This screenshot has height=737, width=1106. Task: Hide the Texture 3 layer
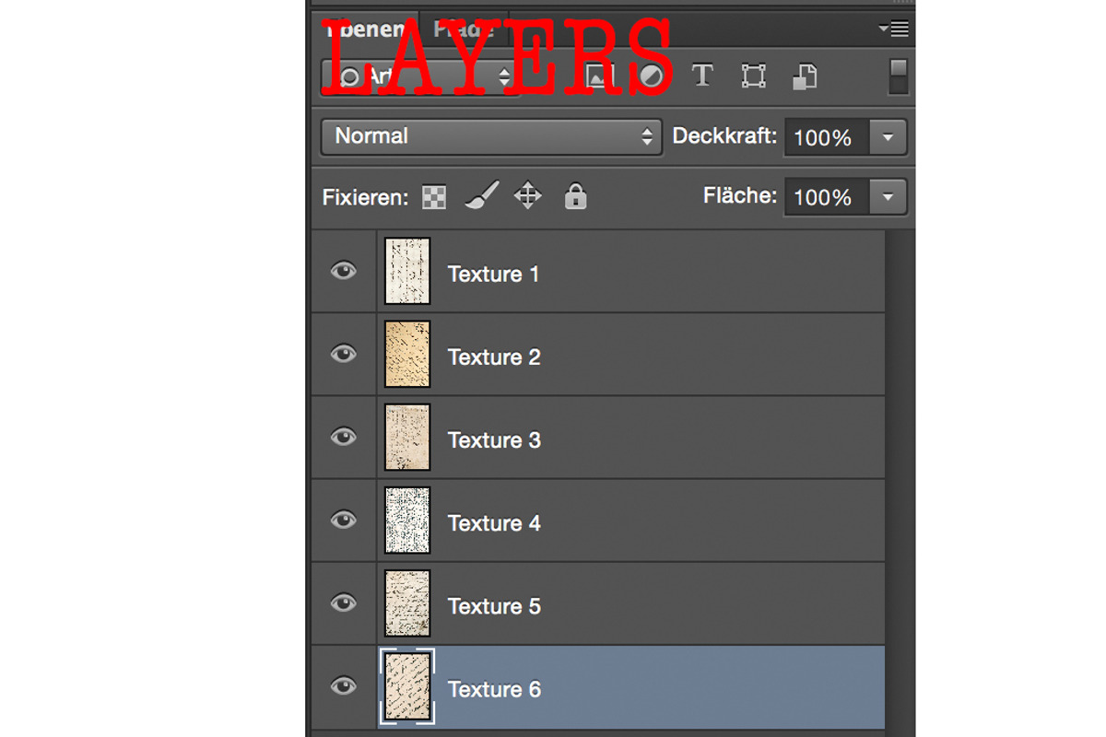click(344, 437)
